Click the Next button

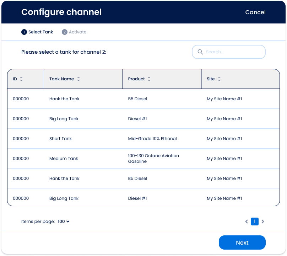coord(242,242)
